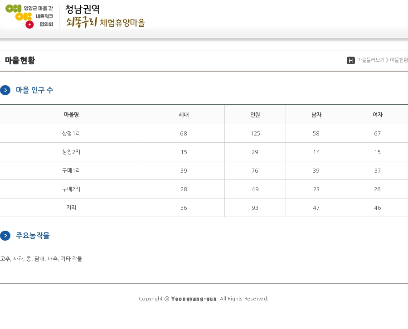
Task: Click the 마을 인구 수 section heading
Action: point(34,90)
